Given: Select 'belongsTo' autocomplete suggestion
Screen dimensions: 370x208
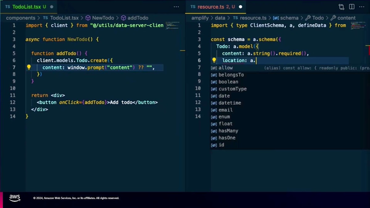Looking at the screenshot, I should point(290,75).
